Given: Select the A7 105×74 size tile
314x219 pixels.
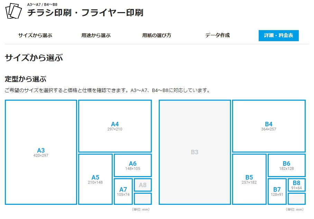Looking at the screenshot, I should click(x=123, y=191).
